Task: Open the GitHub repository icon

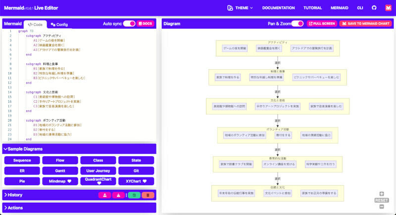Action: (374, 8)
